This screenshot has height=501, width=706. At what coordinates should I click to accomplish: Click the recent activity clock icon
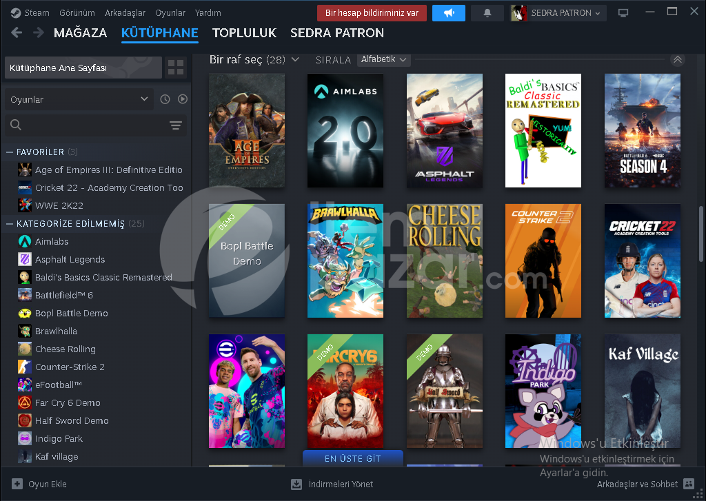pyautogui.click(x=165, y=99)
